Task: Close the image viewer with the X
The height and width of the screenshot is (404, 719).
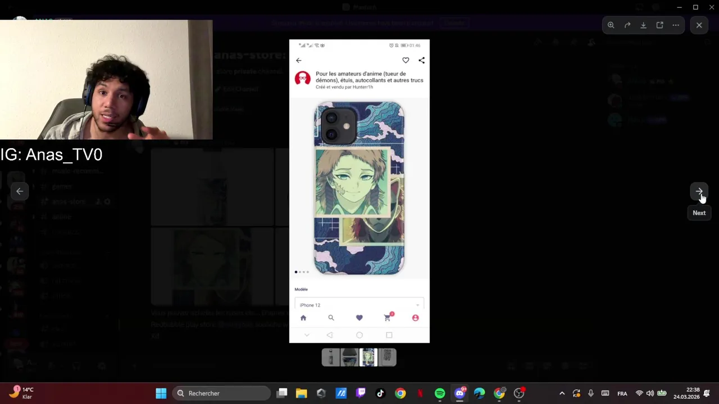Action: coord(699,25)
